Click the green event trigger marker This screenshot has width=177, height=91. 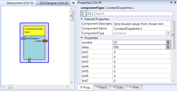tap(29, 60)
